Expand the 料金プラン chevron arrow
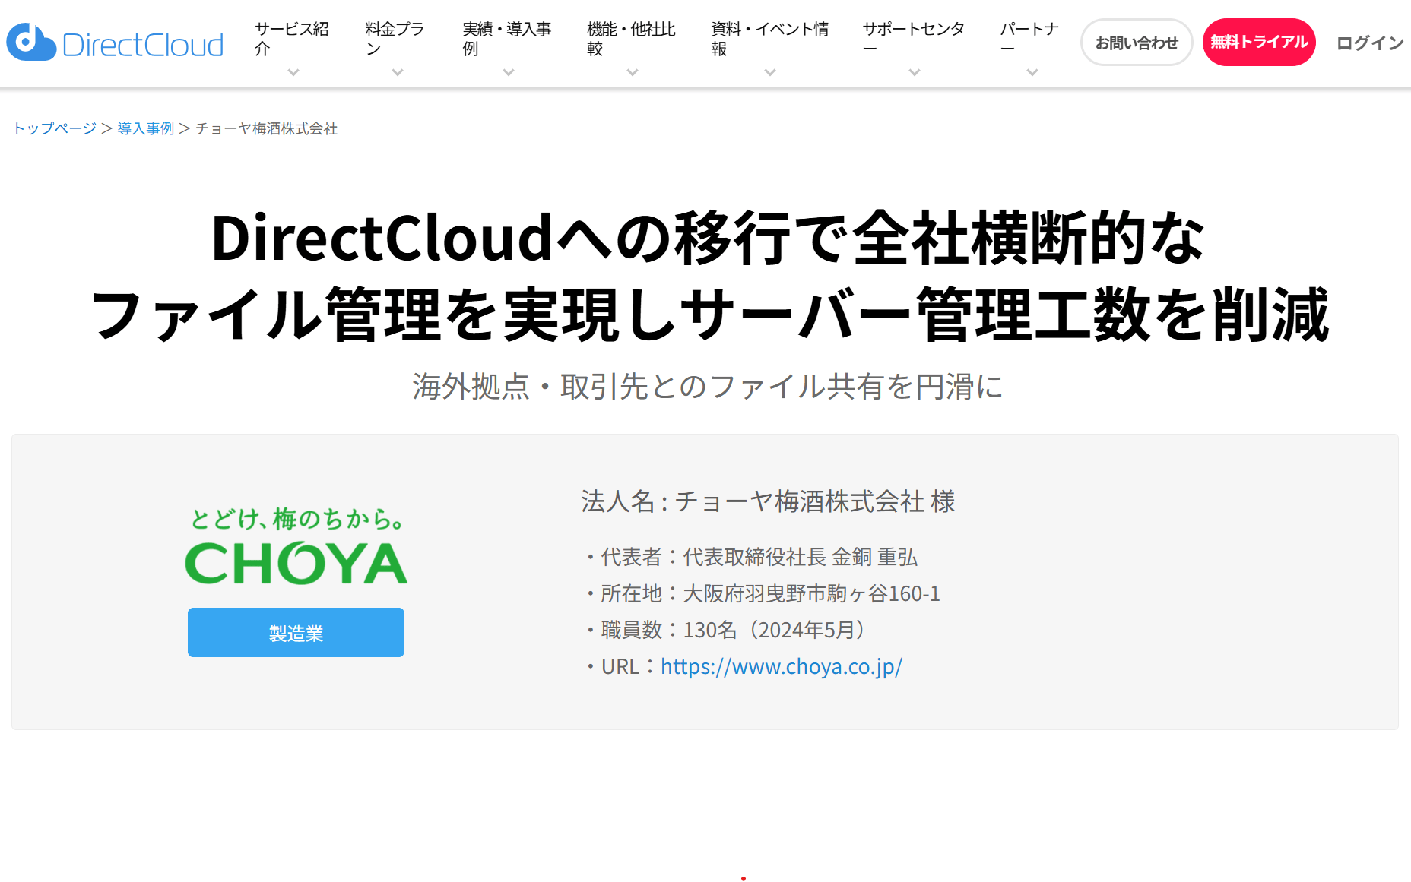 click(x=398, y=73)
